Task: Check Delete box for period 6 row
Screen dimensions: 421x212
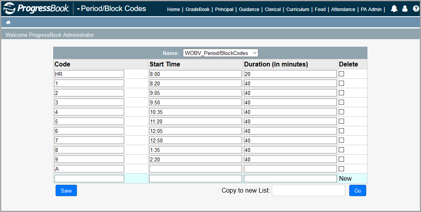Action: (x=342, y=131)
